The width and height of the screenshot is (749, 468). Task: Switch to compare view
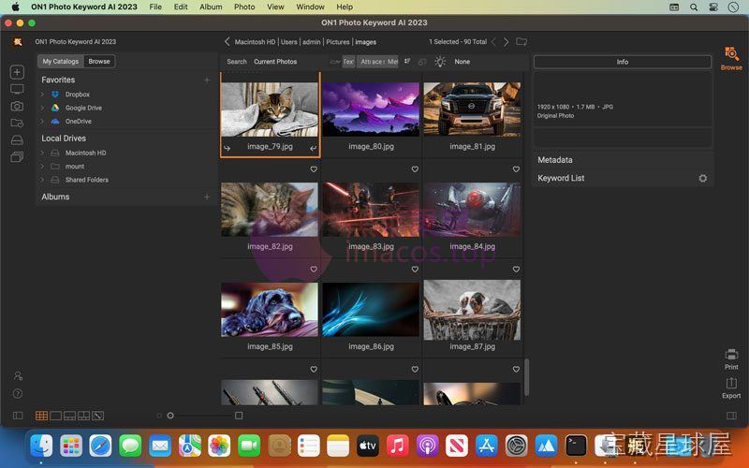point(83,416)
